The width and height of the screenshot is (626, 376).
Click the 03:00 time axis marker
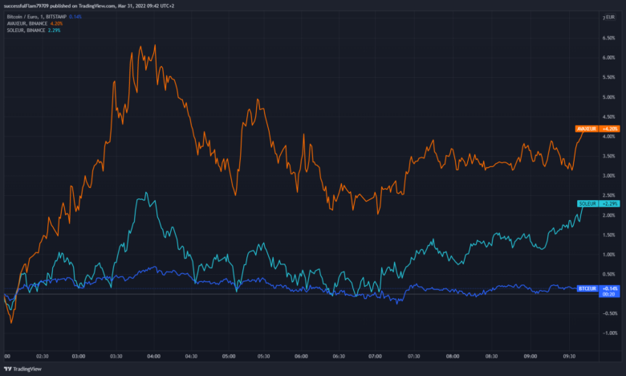(x=79, y=357)
